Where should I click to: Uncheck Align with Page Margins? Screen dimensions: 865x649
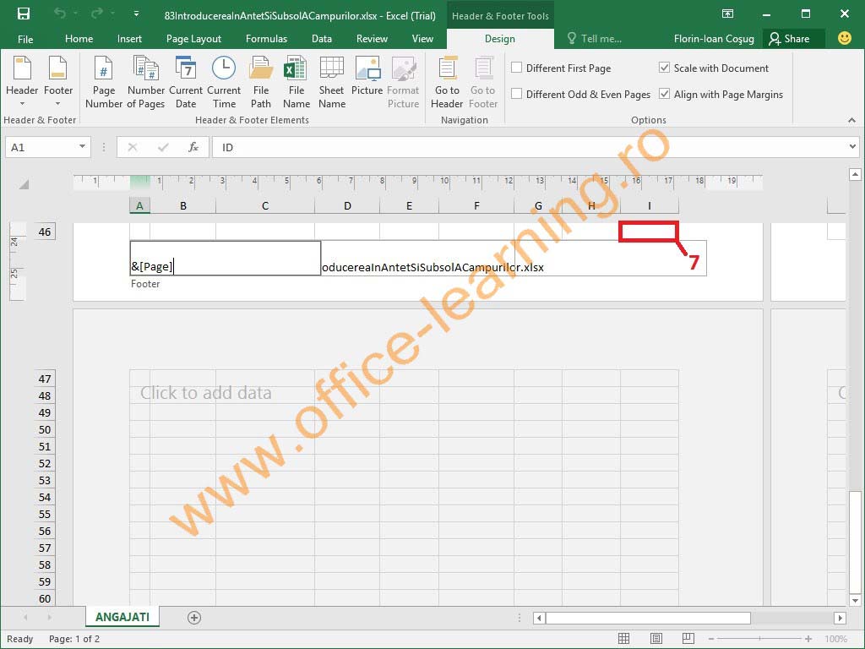point(665,94)
